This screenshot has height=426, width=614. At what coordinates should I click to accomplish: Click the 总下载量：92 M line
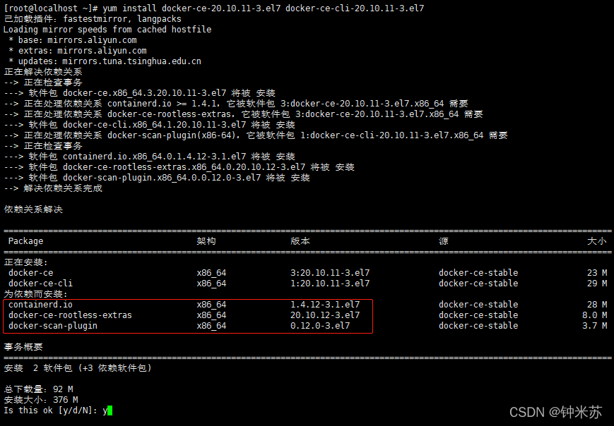38,389
